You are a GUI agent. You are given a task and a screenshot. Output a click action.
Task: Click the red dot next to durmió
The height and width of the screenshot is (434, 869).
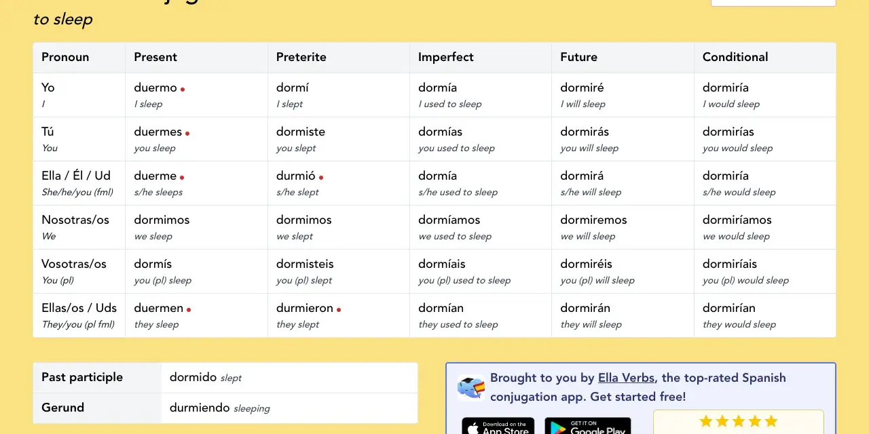pyautogui.click(x=321, y=178)
